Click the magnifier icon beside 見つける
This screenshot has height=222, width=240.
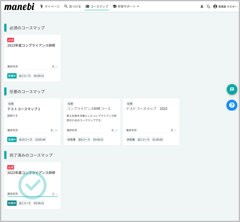[66, 6]
